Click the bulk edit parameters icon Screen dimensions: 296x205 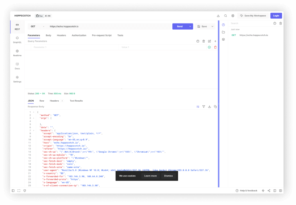[209, 41]
